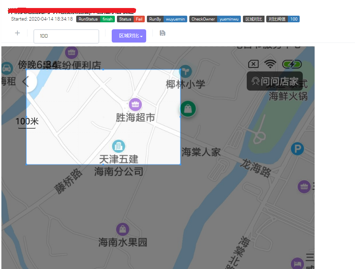Click the blue parking P marker
The image size is (355, 269).
[x=297, y=149]
